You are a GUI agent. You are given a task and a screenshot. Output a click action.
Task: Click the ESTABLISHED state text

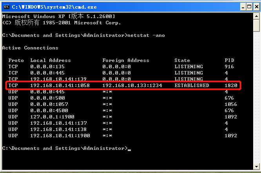coord(192,86)
